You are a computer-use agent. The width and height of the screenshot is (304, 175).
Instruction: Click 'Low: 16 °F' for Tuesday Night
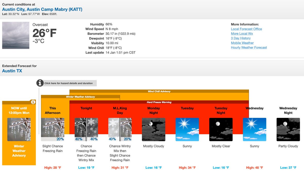[x=221, y=168]
